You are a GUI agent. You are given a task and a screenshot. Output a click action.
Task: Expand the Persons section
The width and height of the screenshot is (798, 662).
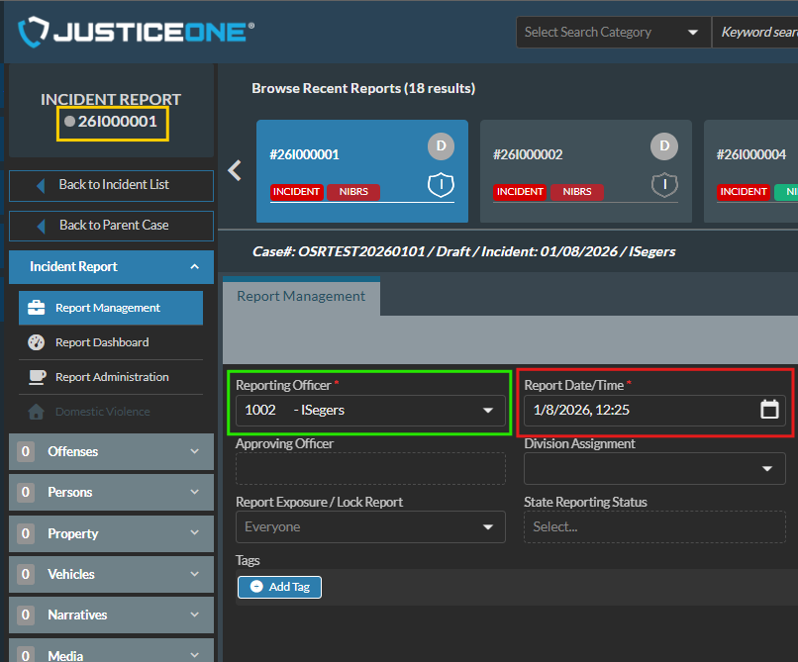coord(111,493)
